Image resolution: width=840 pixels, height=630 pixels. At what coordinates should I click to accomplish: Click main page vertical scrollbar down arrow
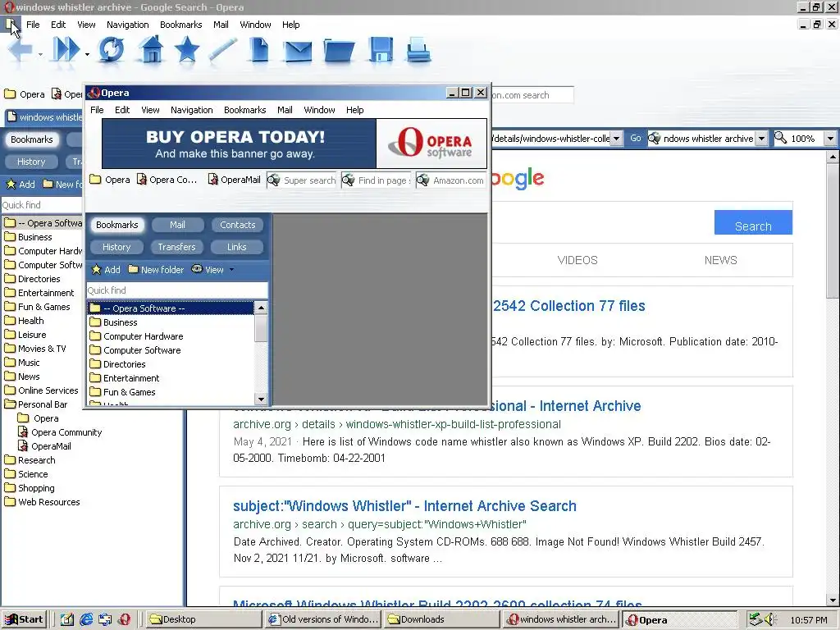click(833, 600)
